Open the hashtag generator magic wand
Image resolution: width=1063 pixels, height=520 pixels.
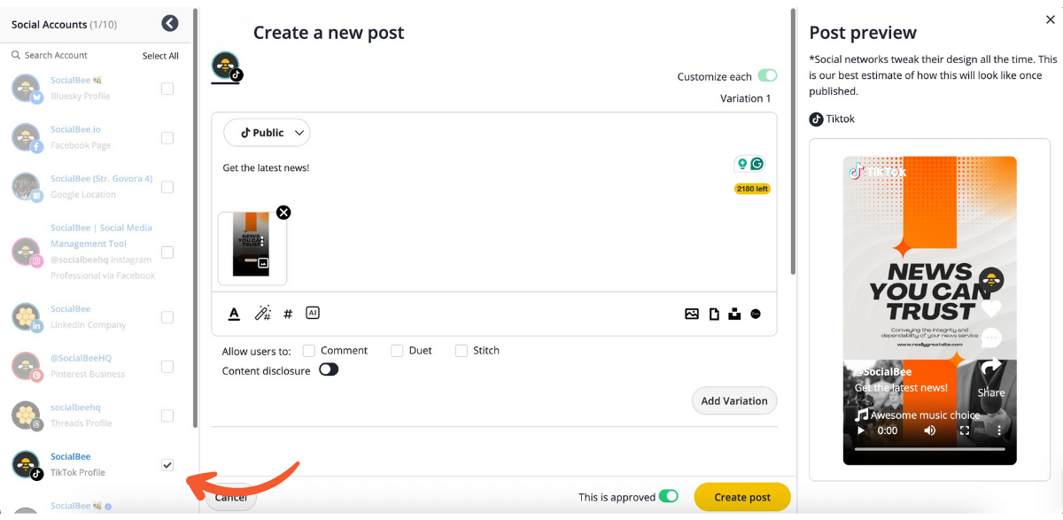coord(263,314)
